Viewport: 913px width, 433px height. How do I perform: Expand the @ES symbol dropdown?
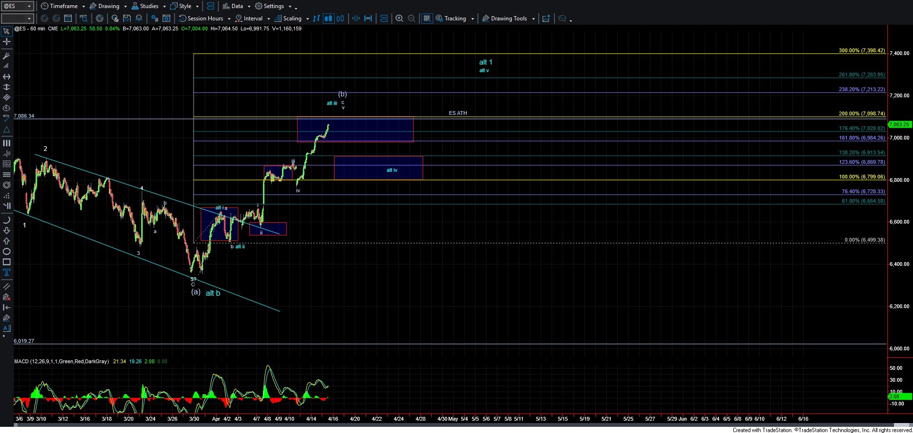point(29,6)
